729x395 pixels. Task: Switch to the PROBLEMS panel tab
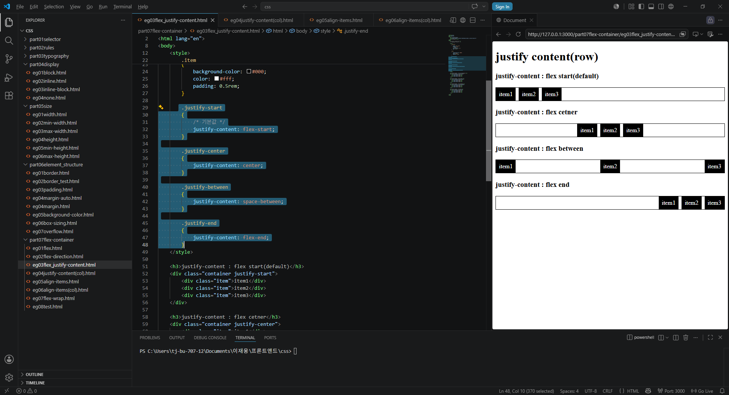(x=150, y=338)
